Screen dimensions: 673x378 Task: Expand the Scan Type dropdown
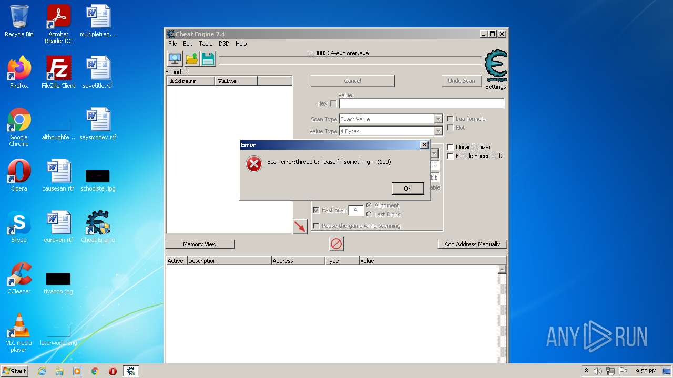coord(438,119)
